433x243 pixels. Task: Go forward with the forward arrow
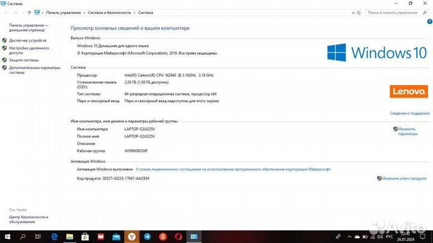[x=16, y=13]
